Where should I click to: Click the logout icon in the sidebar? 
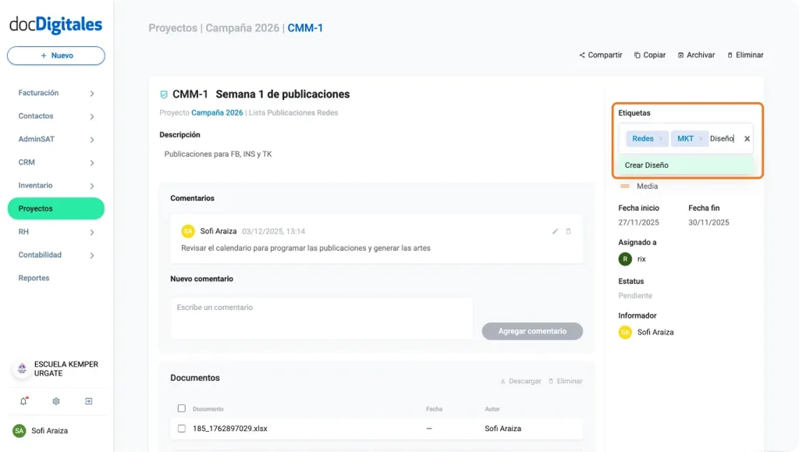[88, 400]
